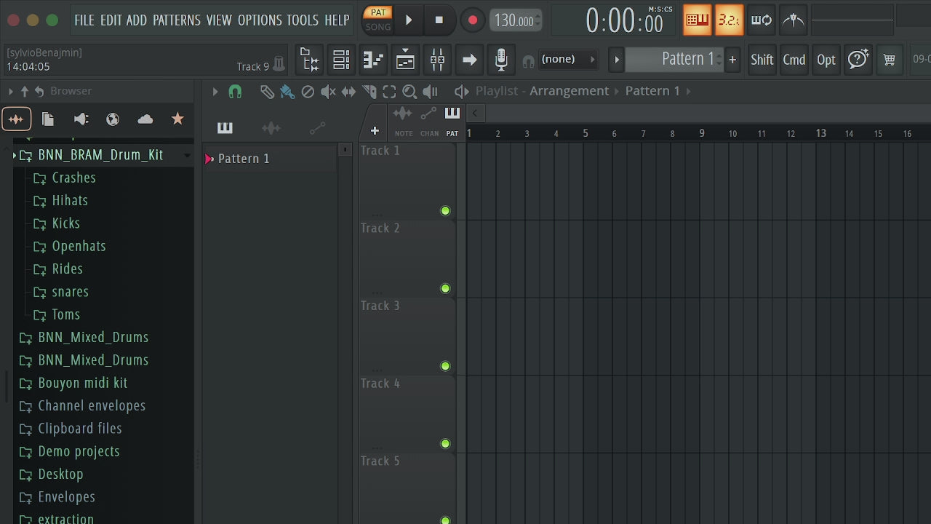
Task: Enable the metronome button
Action: [x=794, y=20]
